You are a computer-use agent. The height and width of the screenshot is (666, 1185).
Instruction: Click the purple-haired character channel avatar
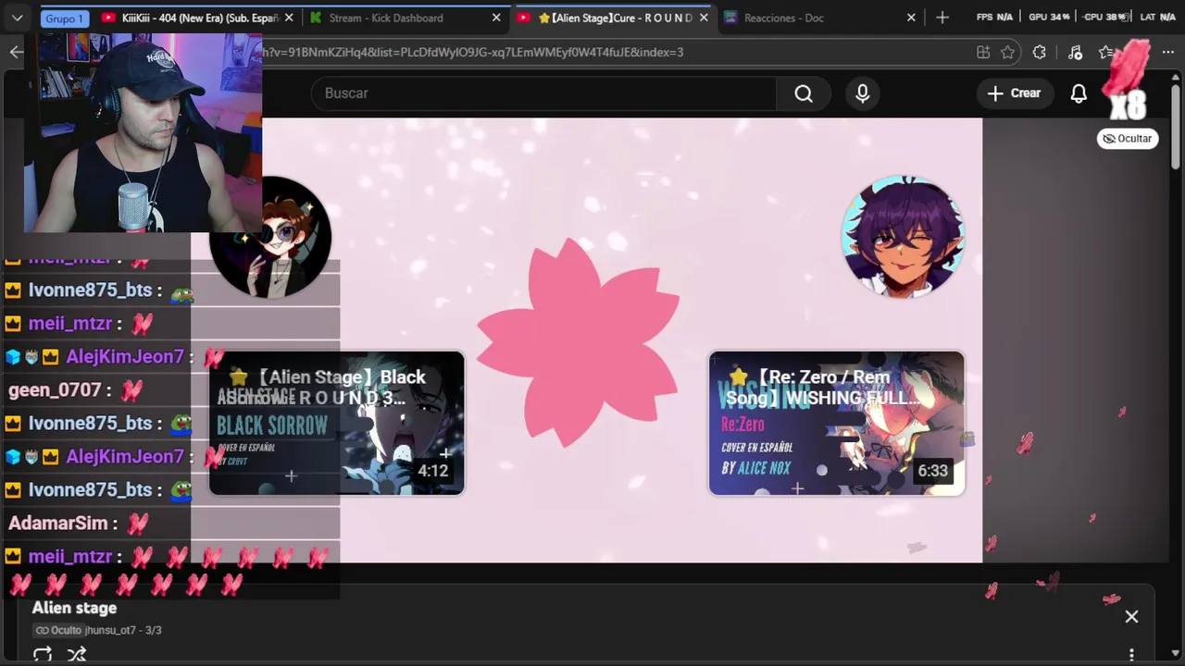pyautogui.click(x=903, y=237)
